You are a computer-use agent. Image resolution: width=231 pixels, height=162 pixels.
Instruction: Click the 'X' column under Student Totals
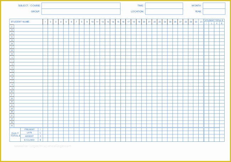coord(217,23)
